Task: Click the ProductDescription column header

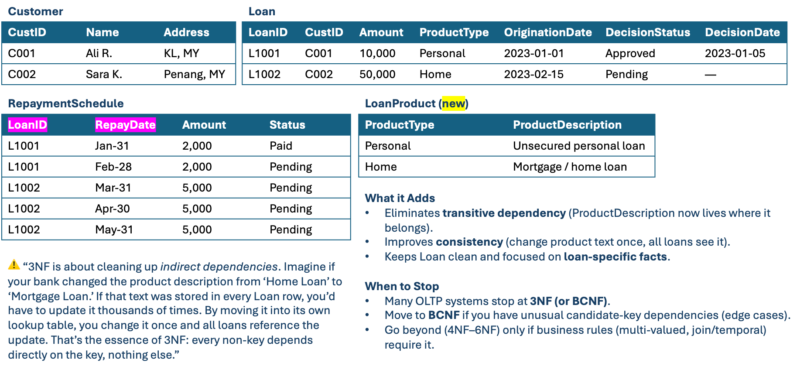Action: point(567,125)
